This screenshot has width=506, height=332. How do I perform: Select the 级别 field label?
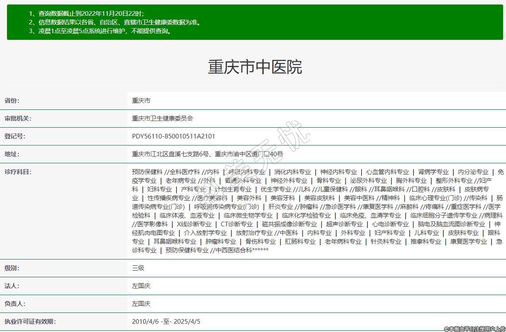pos(12,268)
